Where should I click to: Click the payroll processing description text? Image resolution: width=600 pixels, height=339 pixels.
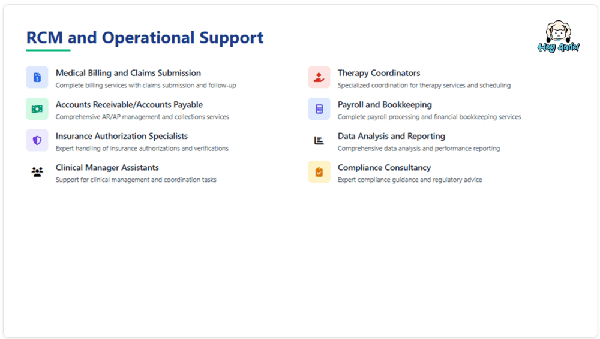(x=429, y=117)
